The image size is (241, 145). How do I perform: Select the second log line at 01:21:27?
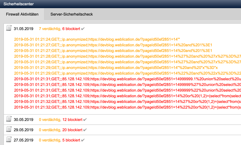pos(113,51)
